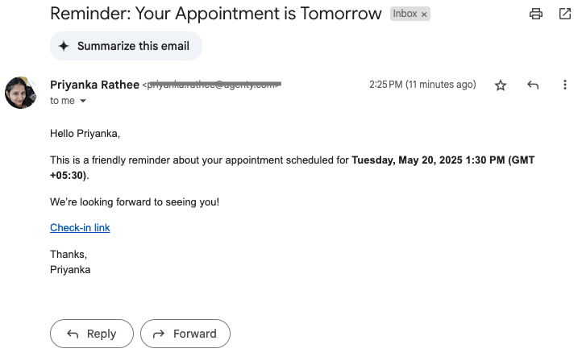The image size is (582, 357).
Task: Click the "We're looking forward to seeing you!" line
Action: tap(135, 202)
